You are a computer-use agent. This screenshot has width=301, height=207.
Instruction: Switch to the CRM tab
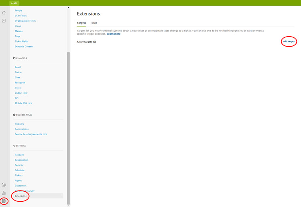coord(94,23)
